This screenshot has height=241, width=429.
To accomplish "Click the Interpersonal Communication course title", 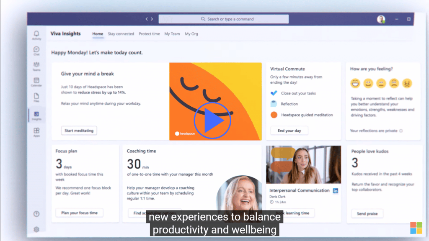I will [x=299, y=190].
